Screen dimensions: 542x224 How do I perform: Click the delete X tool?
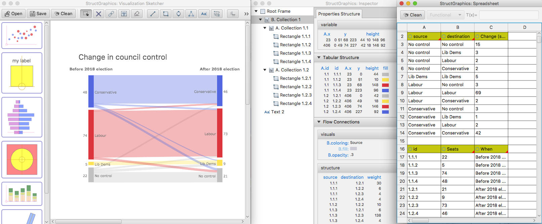[98, 14]
